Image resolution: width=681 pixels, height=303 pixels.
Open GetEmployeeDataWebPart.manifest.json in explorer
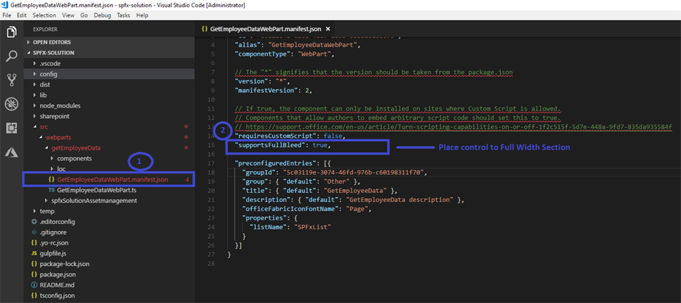[108, 179]
